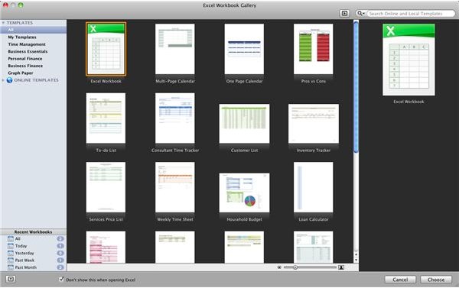Collapse the Templates disclosure triangle
459x288 pixels.
[3, 23]
